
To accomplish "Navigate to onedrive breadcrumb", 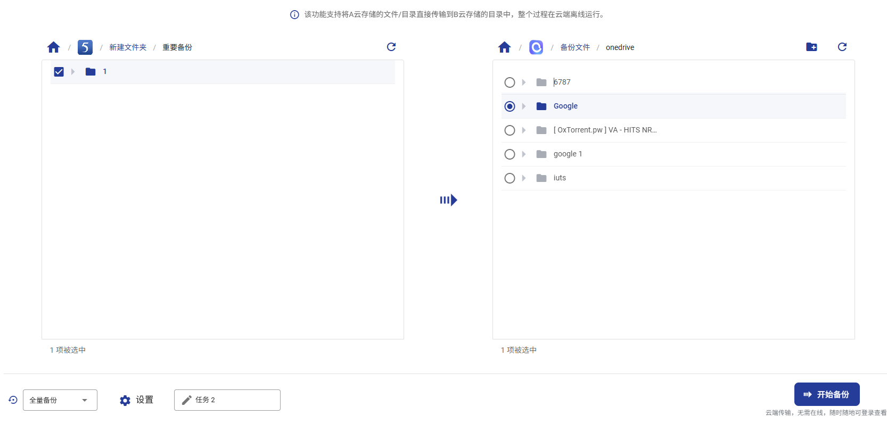I will (620, 47).
